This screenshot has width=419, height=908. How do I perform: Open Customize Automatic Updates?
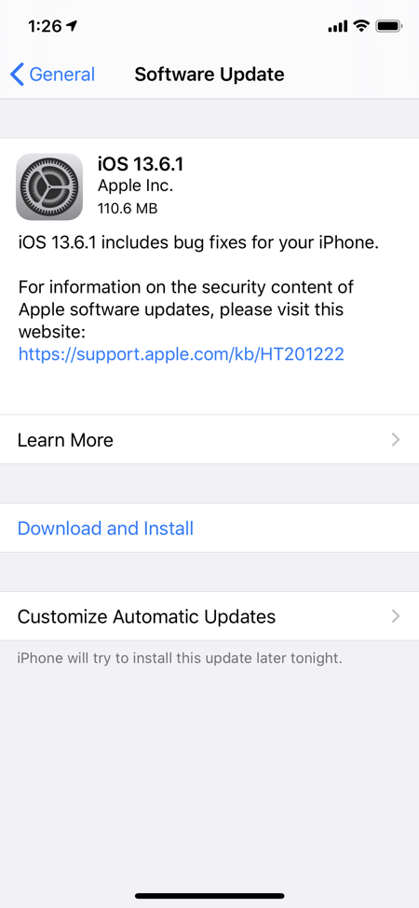[x=209, y=616]
